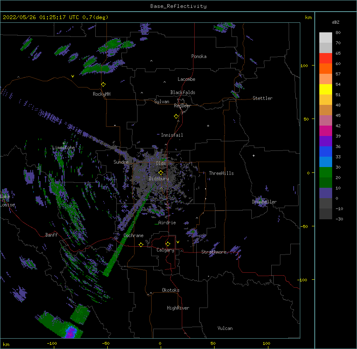Click the Base_Reflectivity title
This screenshot has height=349, width=357.
pos(178,6)
